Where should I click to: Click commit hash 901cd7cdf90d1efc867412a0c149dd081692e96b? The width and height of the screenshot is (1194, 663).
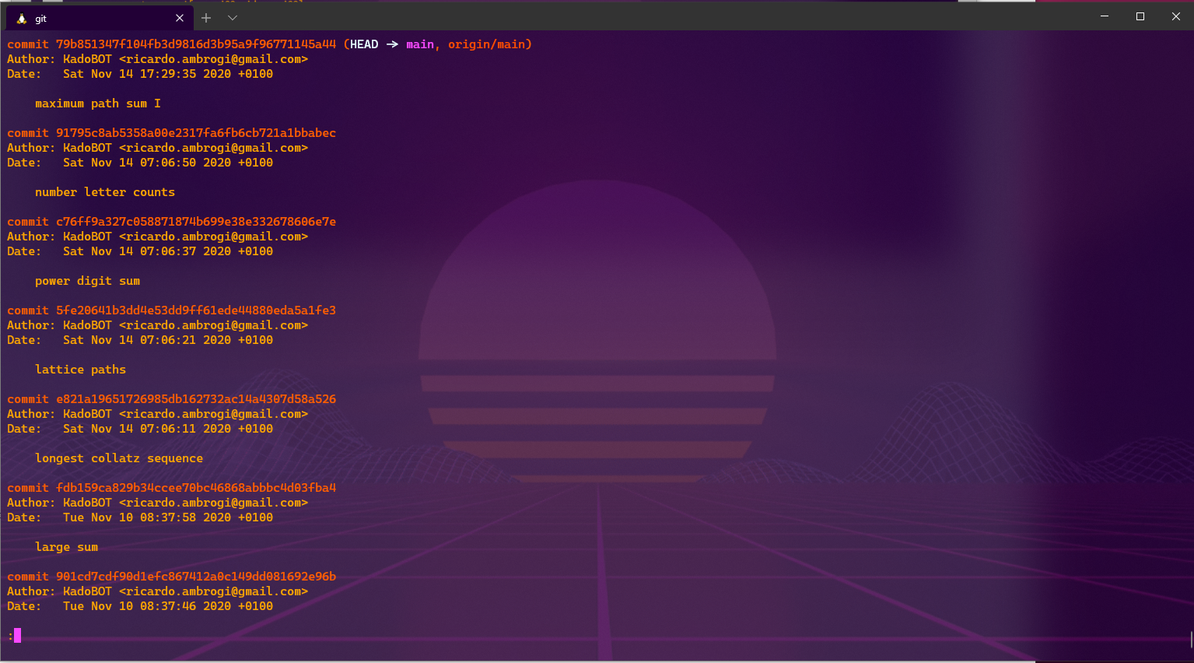tap(196, 577)
